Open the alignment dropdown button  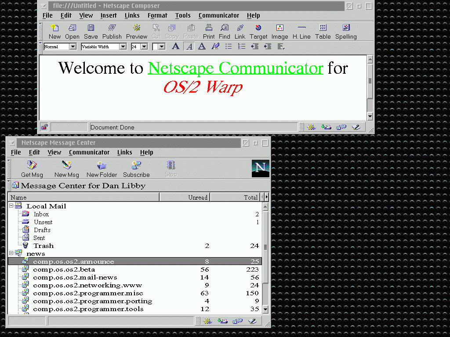[281, 46]
